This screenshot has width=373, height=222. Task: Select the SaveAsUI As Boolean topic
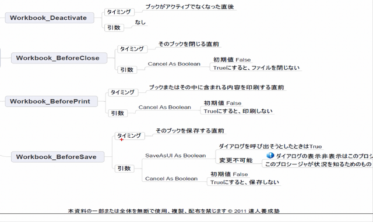pos(175,156)
